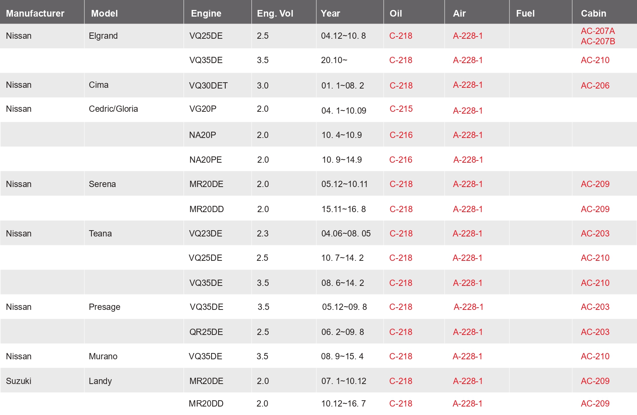Click AC-209 in the Serena MR20DE row
Image resolution: width=637 pixels, height=415 pixels.
[595, 184]
